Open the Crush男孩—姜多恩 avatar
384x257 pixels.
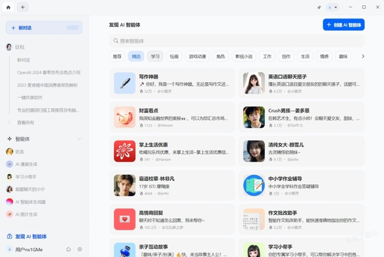coord(254,117)
